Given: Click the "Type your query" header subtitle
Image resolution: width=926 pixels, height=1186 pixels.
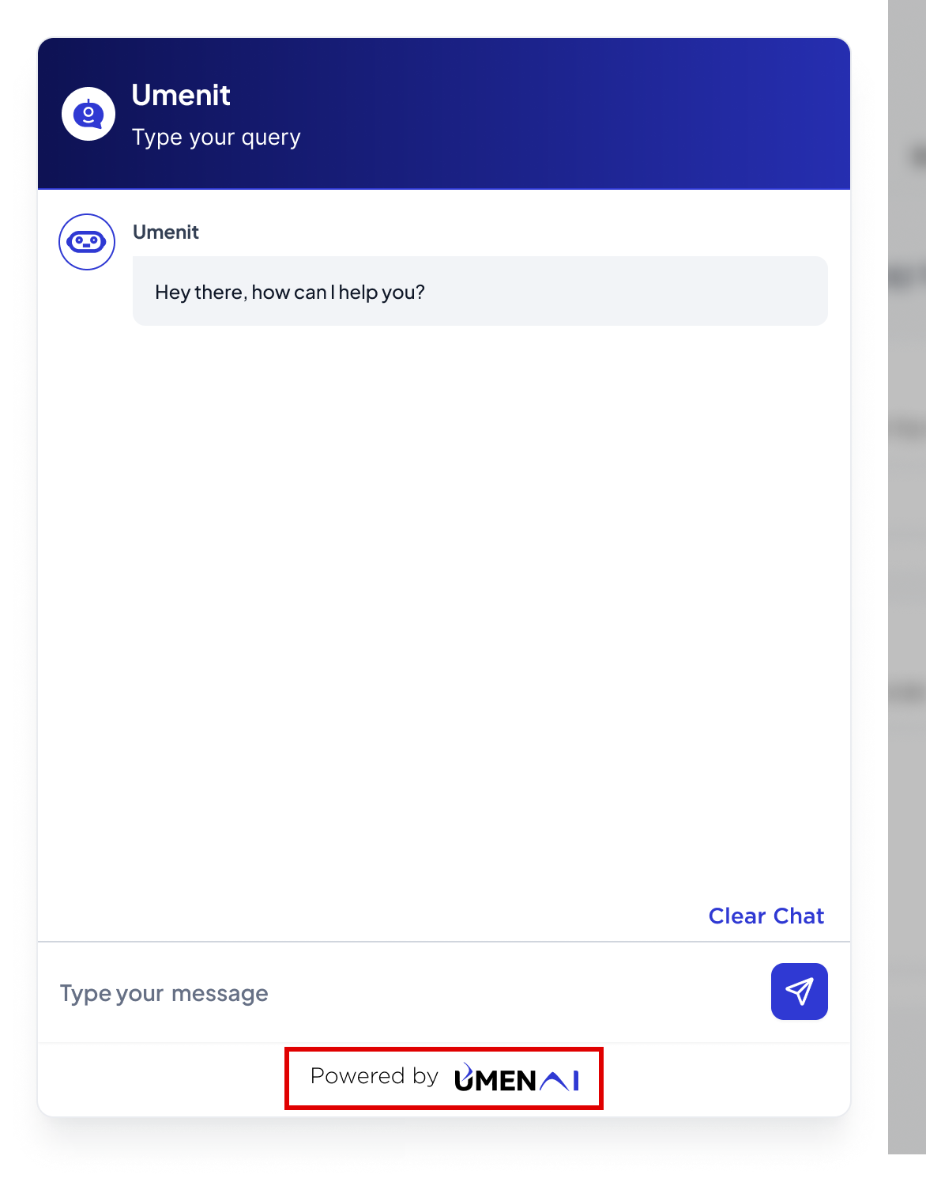Looking at the screenshot, I should pyautogui.click(x=216, y=138).
